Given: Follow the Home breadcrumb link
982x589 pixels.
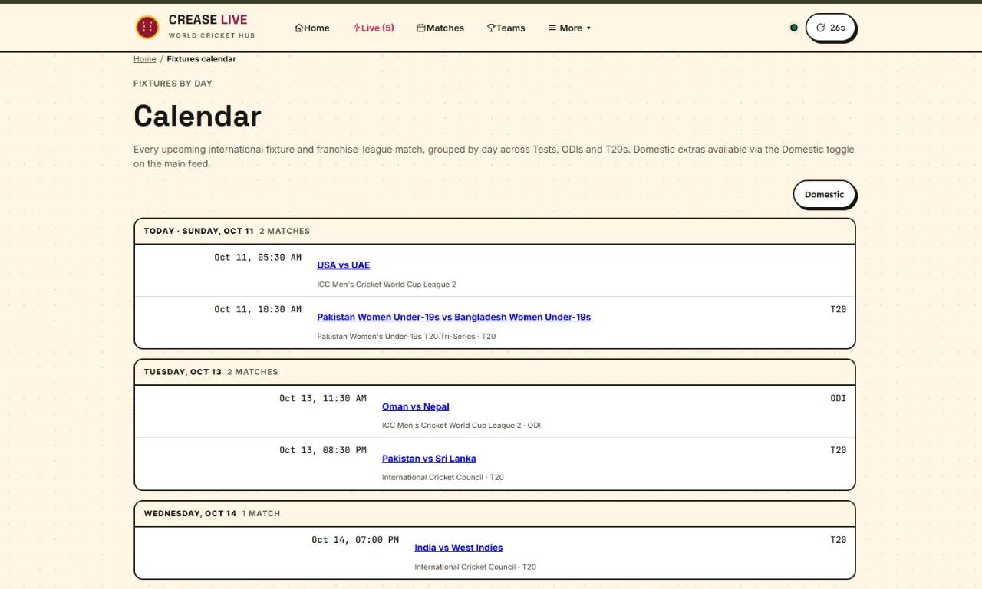Looking at the screenshot, I should [144, 59].
